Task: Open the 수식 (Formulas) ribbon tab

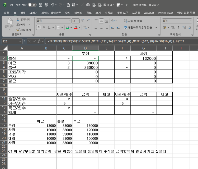Action: [x=68, y=13]
